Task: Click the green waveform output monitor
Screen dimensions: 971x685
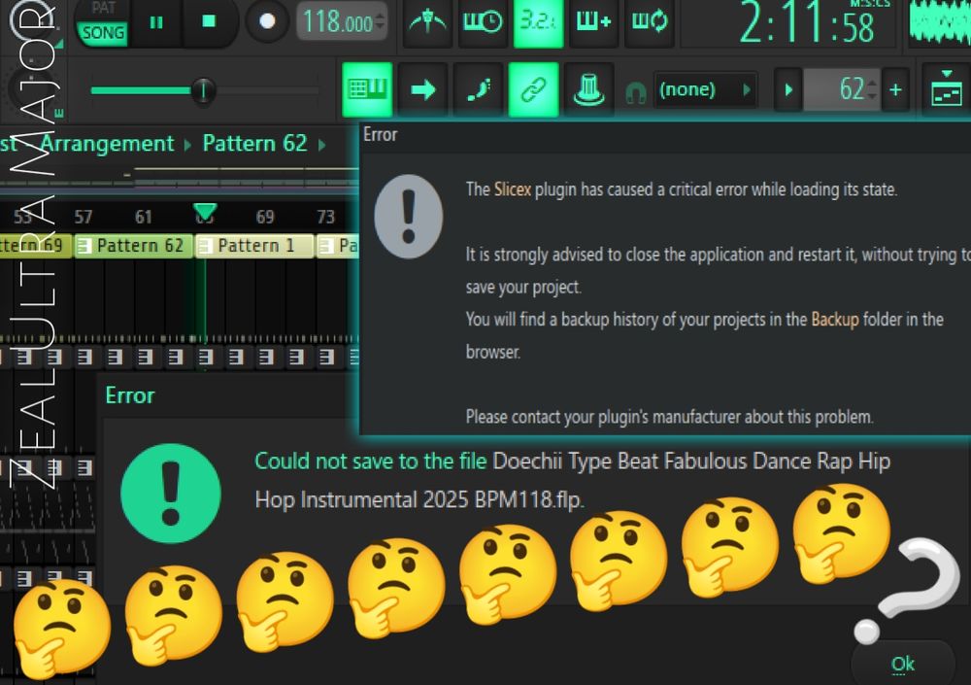Action: 939,23
